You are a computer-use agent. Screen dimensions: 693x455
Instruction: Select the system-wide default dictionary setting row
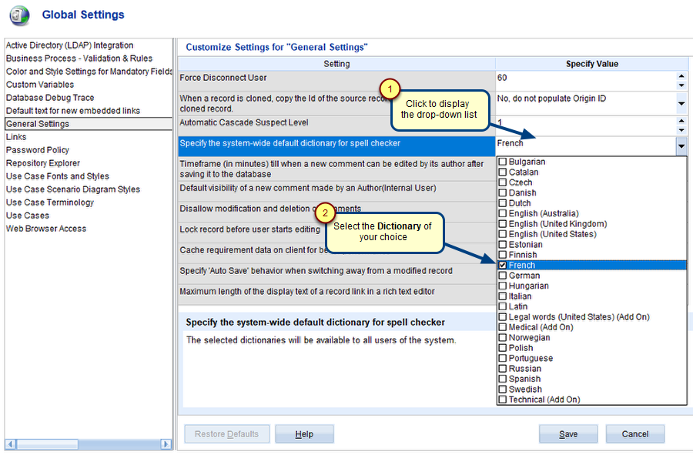[x=336, y=146]
